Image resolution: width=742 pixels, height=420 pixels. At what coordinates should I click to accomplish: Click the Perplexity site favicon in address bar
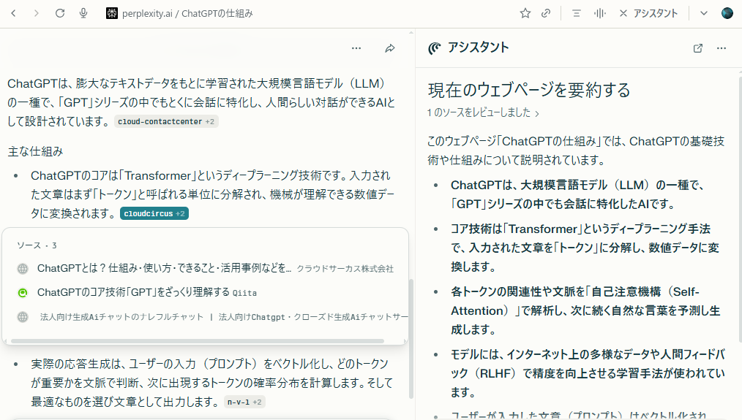(112, 13)
